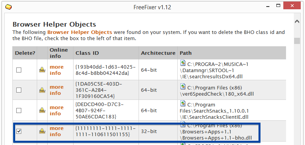
Task: Open more info for the 1DA05C5E class ID
Action: (57, 90)
